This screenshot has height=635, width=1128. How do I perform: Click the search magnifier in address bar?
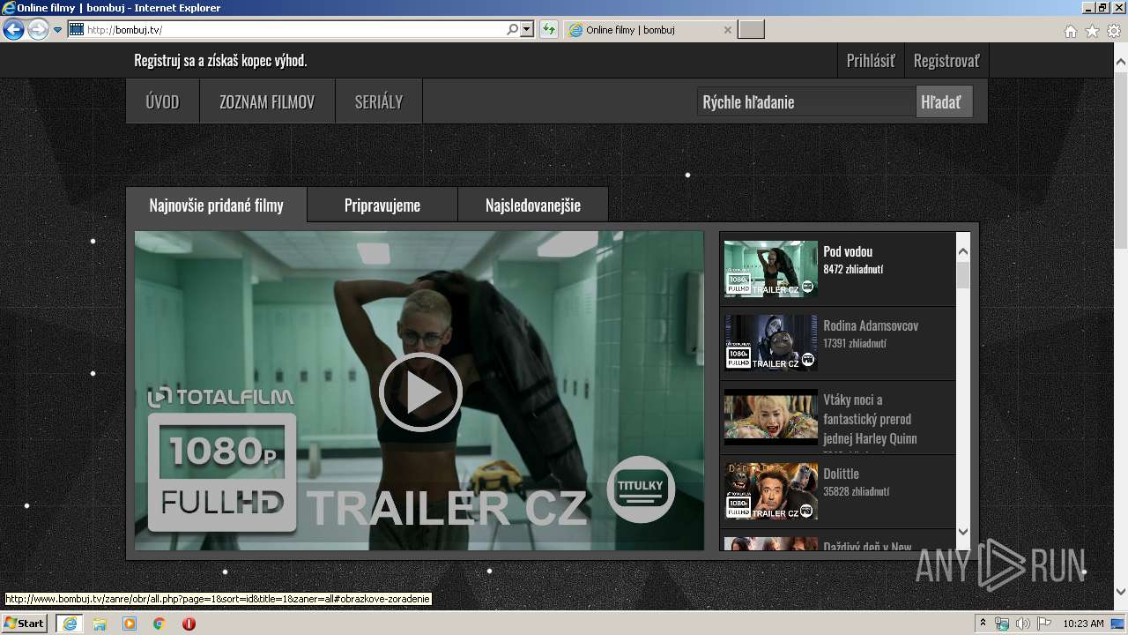[x=512, y=29]
